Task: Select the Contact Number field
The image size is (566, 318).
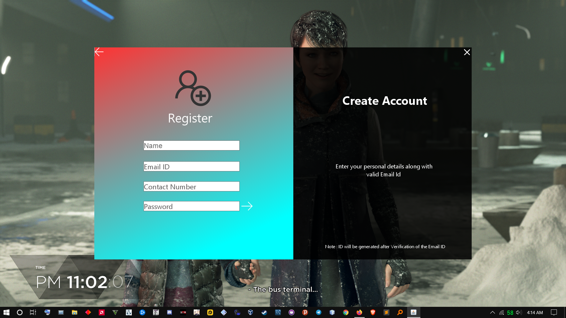Action: click(x=191, y=186)
